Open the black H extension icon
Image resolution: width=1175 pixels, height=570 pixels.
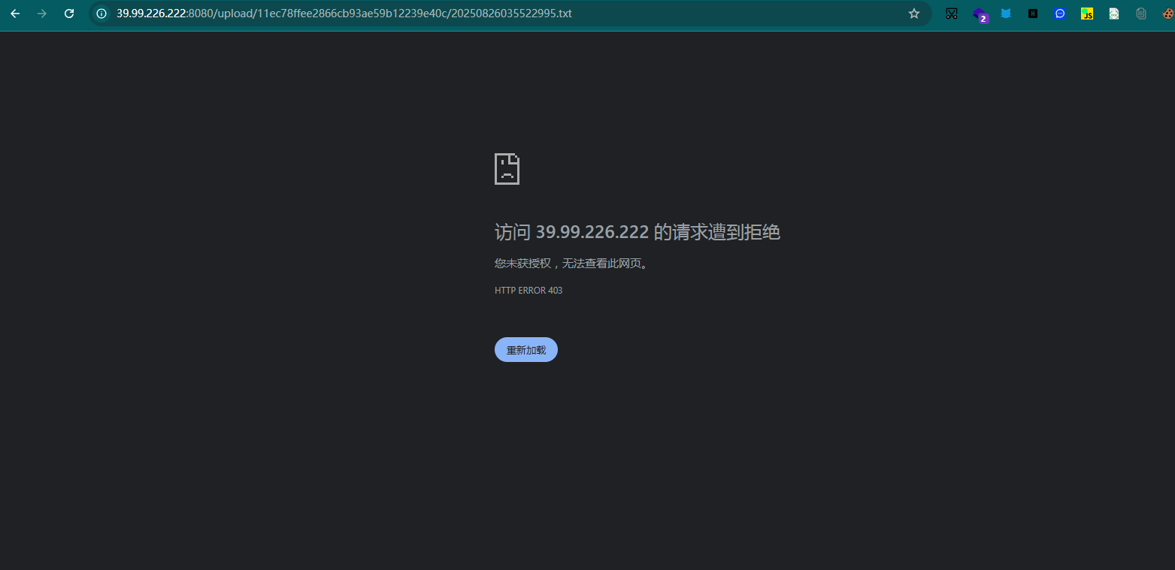tap(1033, 14)
